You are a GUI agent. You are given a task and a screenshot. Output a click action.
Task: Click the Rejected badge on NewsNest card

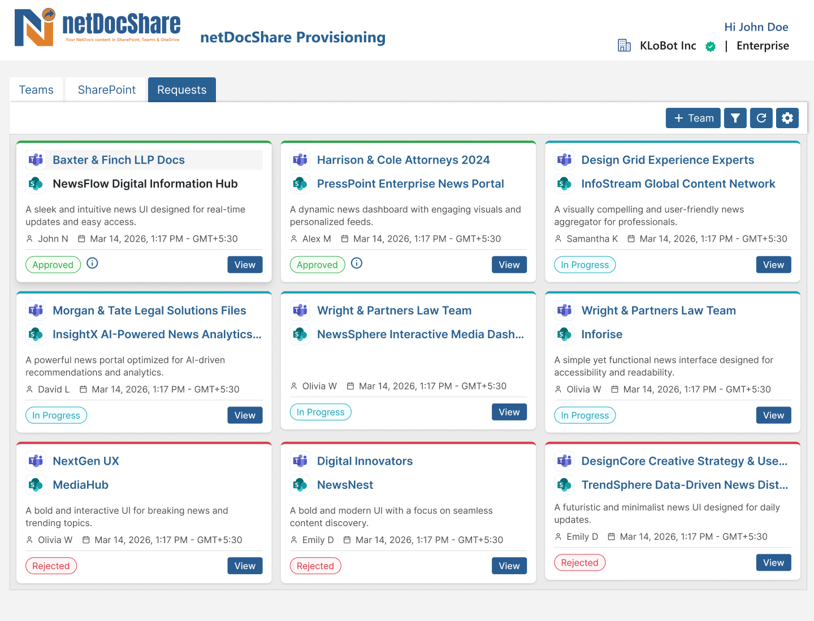[x=315, y=566]
